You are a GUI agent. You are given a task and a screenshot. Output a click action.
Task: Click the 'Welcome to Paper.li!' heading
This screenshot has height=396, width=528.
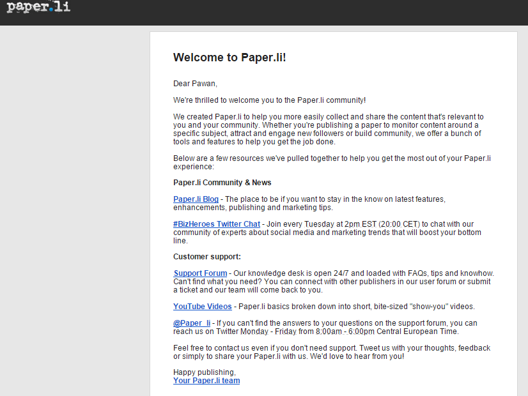229,57
